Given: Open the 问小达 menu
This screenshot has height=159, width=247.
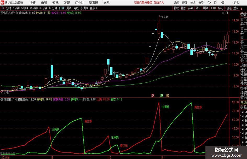Looking at the screenshot, I should pos(79,3).
